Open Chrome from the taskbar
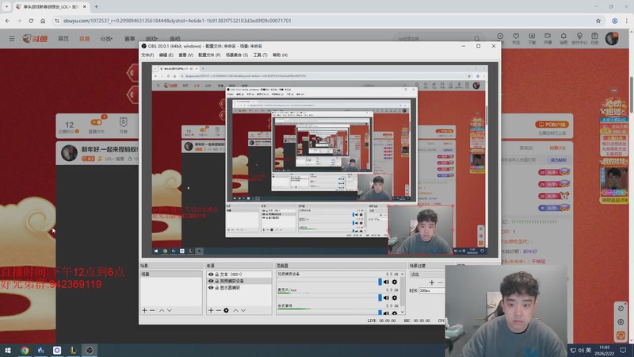 pos(25,350)
